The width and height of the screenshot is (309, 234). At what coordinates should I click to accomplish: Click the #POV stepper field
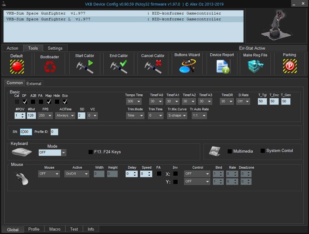pyautogui.click(x=20, y=115)
